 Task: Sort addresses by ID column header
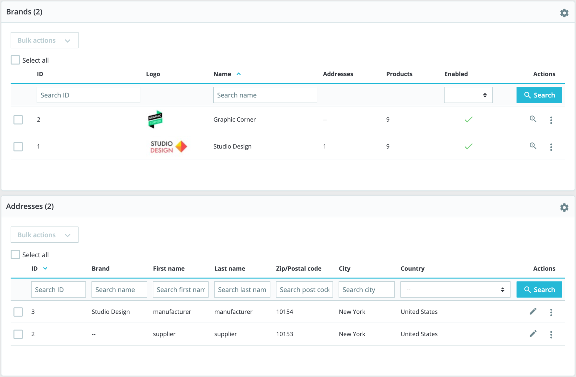point(35,268)
